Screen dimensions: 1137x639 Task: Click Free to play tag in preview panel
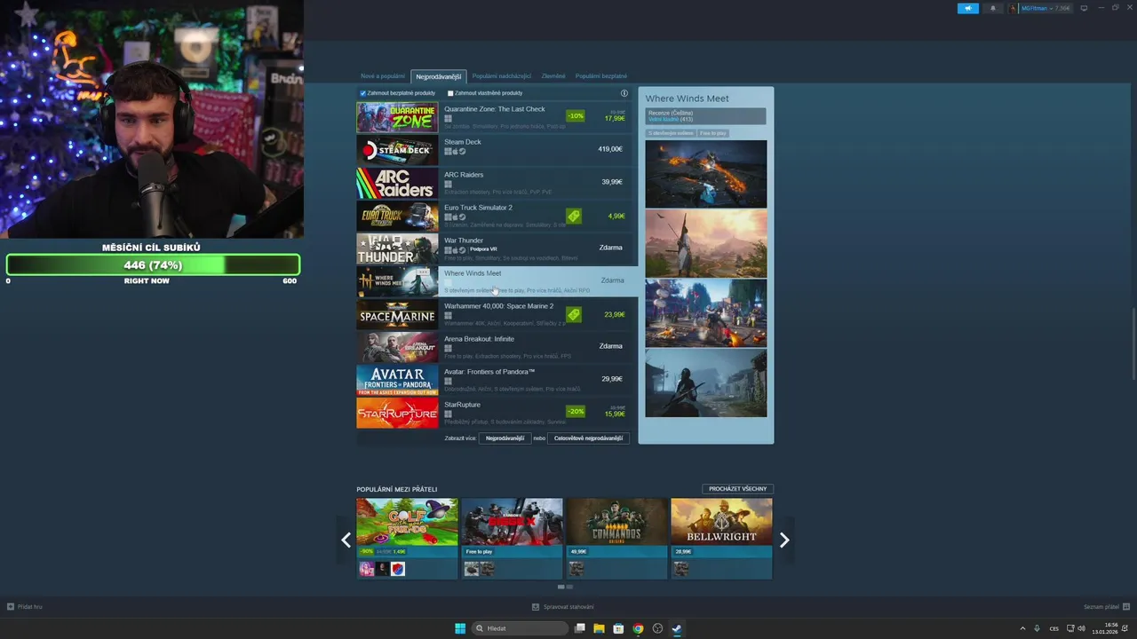point(713,133)
